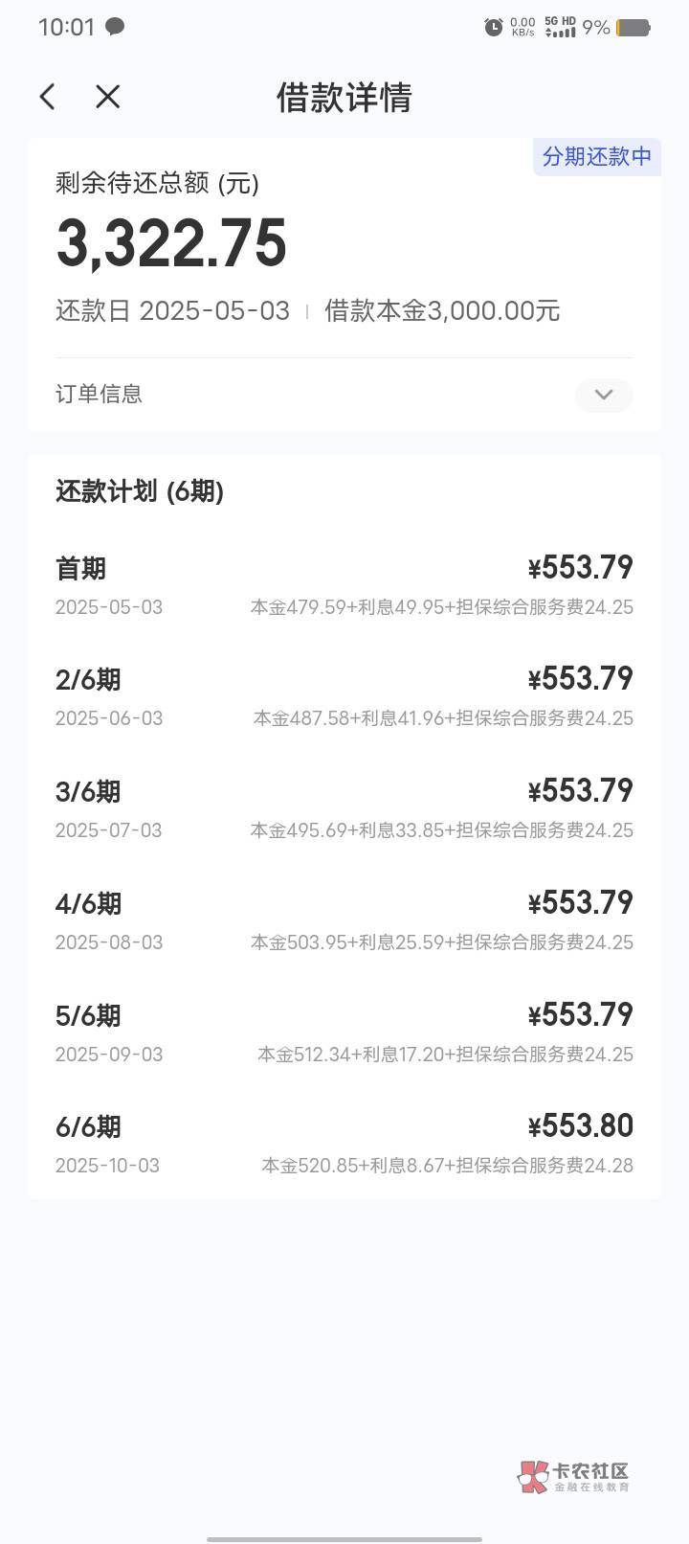689x1544 pixels.
Task: Tap the remaining total 3,322.75 amount
Action: pos(172,243)
